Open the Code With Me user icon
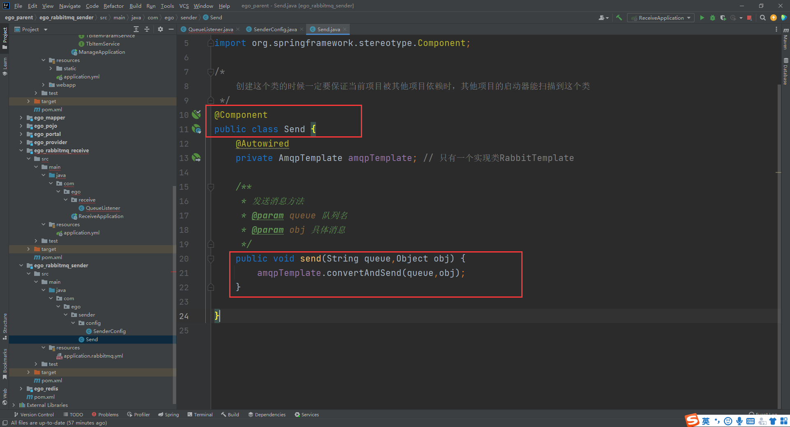Viewport: 790px width, 427px height. (x=603, y=18)
